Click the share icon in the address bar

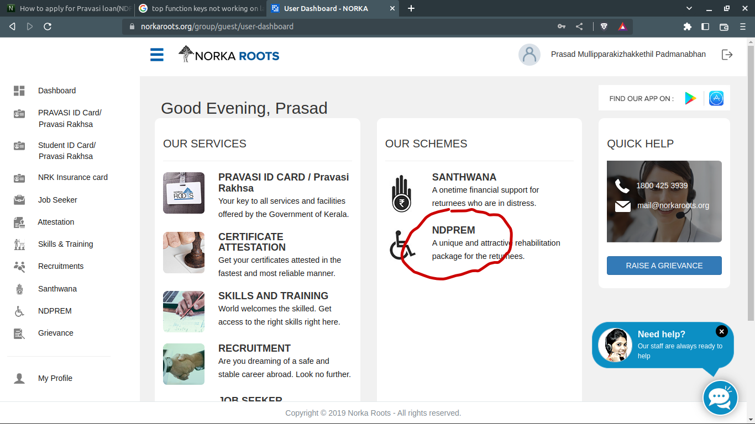[579, 26]
